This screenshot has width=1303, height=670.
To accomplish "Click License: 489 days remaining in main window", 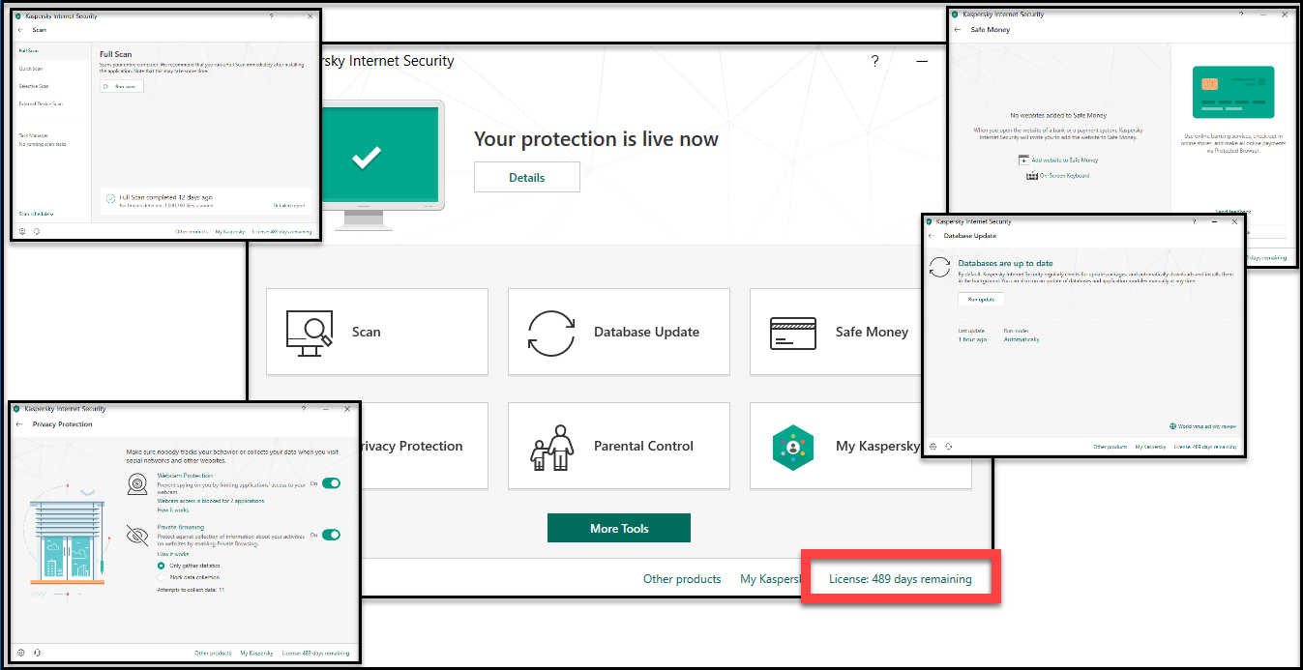I will click(901, 579).
